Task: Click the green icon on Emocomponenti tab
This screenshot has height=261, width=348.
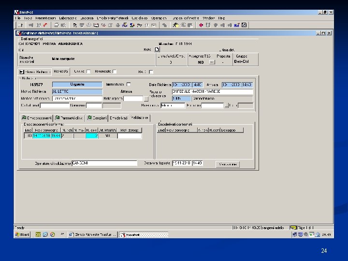Action: (23, 117)
